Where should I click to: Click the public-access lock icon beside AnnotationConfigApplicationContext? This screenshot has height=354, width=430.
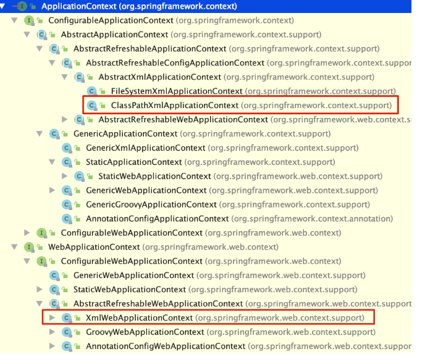pyautogui.click(x=78, y=219)
